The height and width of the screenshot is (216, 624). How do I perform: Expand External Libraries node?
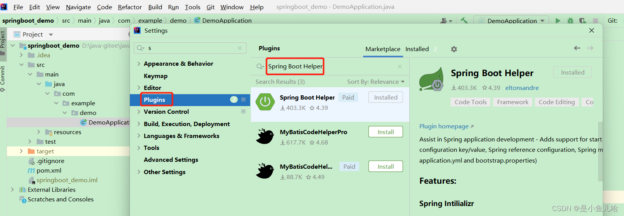point(13,189)
